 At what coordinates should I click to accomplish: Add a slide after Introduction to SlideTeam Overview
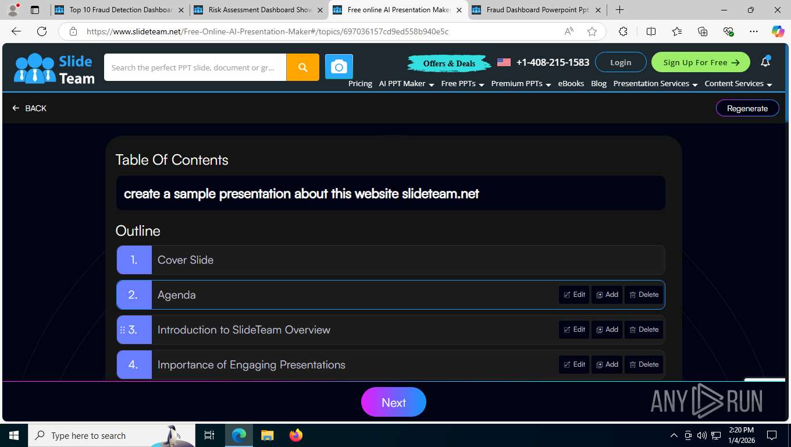(x=607, y=329)
